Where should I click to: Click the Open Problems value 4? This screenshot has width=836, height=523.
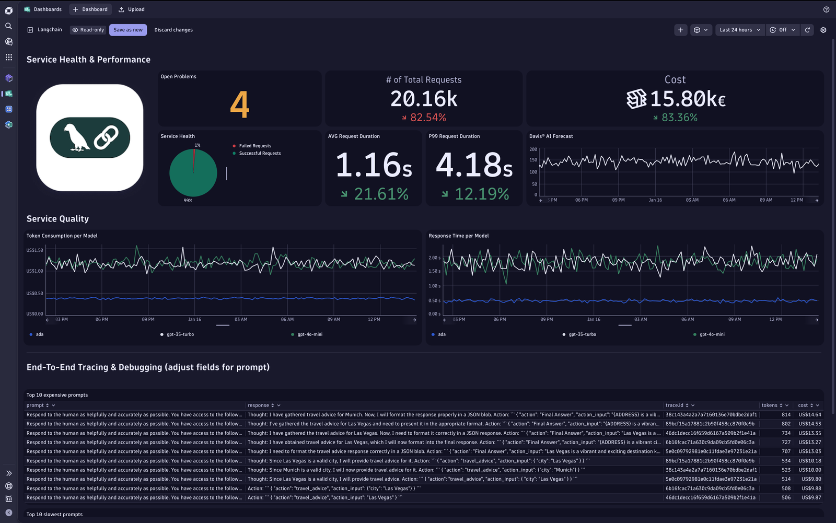pyautogui.click(x=240, y=104)
